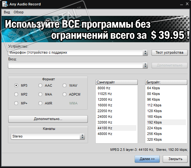The image size is (191, 168).
Task: Select 44100 Hz sample rate
Action: [117, 128]
